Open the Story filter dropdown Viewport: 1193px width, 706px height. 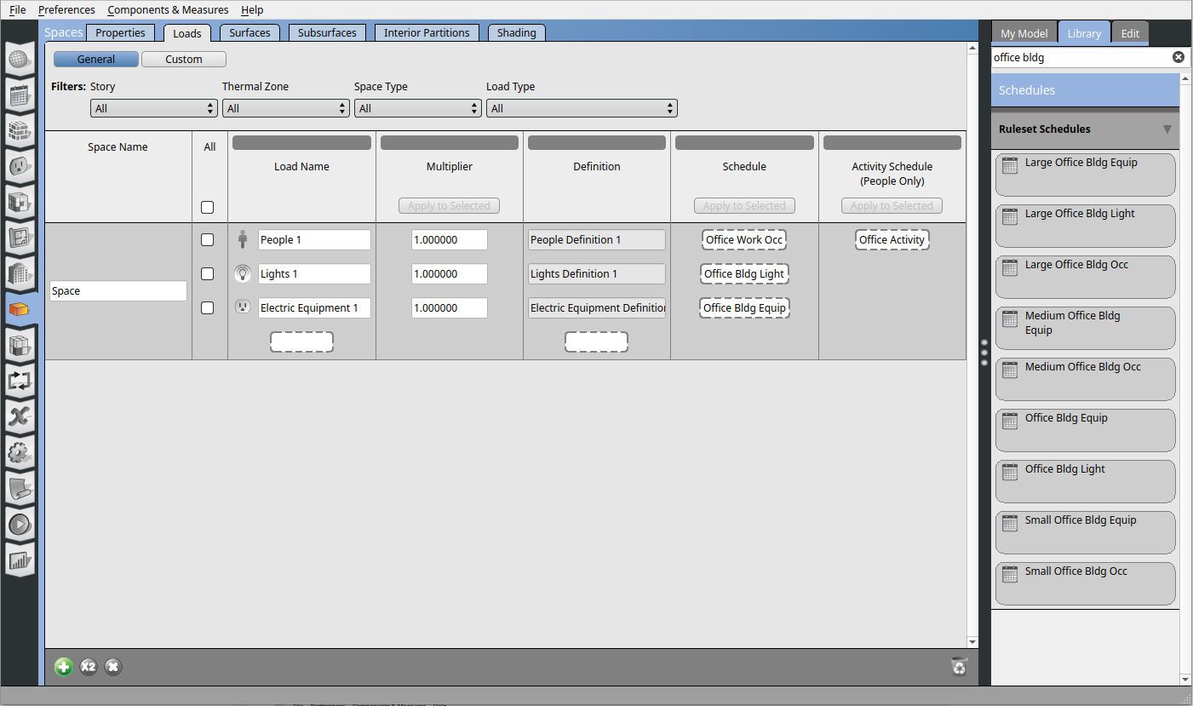(x=154, y=109)
